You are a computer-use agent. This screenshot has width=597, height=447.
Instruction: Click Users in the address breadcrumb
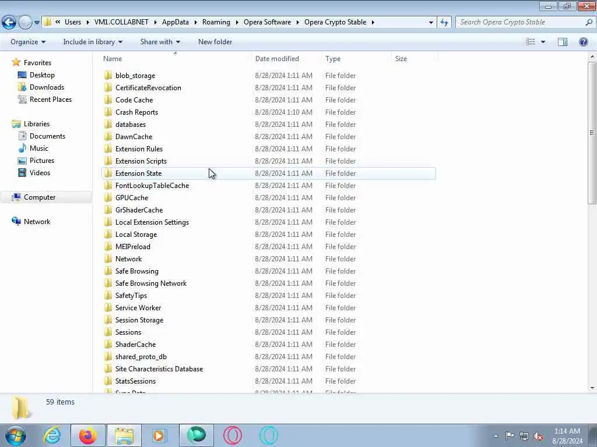[x=73, y=22]
